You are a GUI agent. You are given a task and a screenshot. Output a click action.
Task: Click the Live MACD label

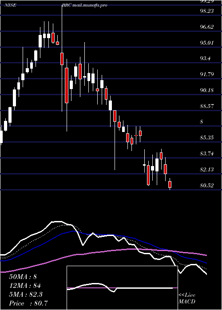coord(187,298)
